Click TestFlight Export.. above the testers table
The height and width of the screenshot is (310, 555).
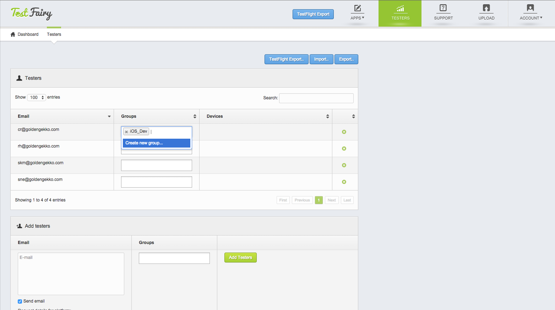(286, 59)
